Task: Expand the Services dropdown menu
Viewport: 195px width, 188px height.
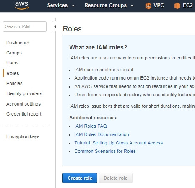Action: point(61,5)
